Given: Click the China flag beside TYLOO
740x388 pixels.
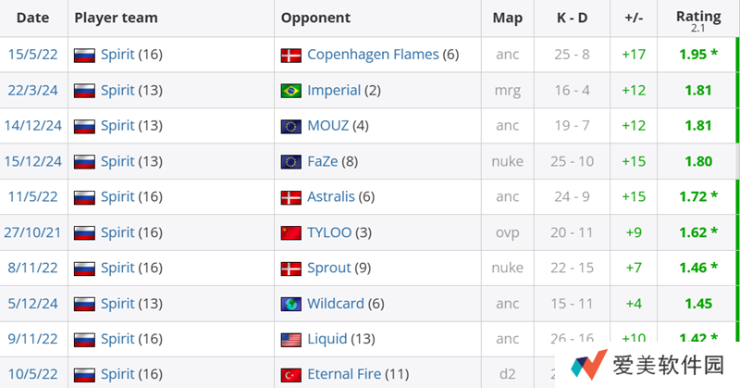Looking at the screenshot, I should click(291, 232).
